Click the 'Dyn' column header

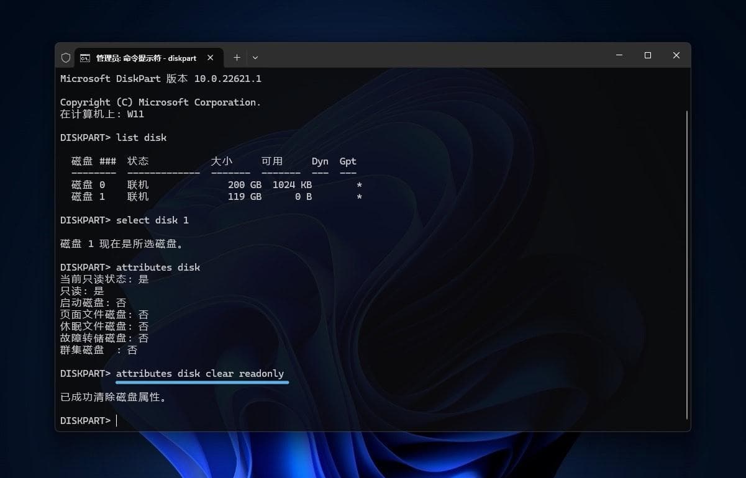pyautogui.click(x=320, y=161)
